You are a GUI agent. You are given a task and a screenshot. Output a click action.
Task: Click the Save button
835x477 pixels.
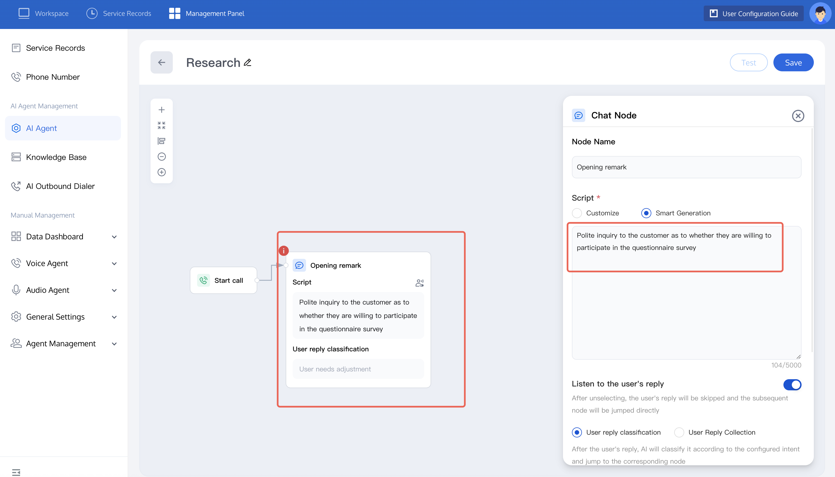[793, 62]
